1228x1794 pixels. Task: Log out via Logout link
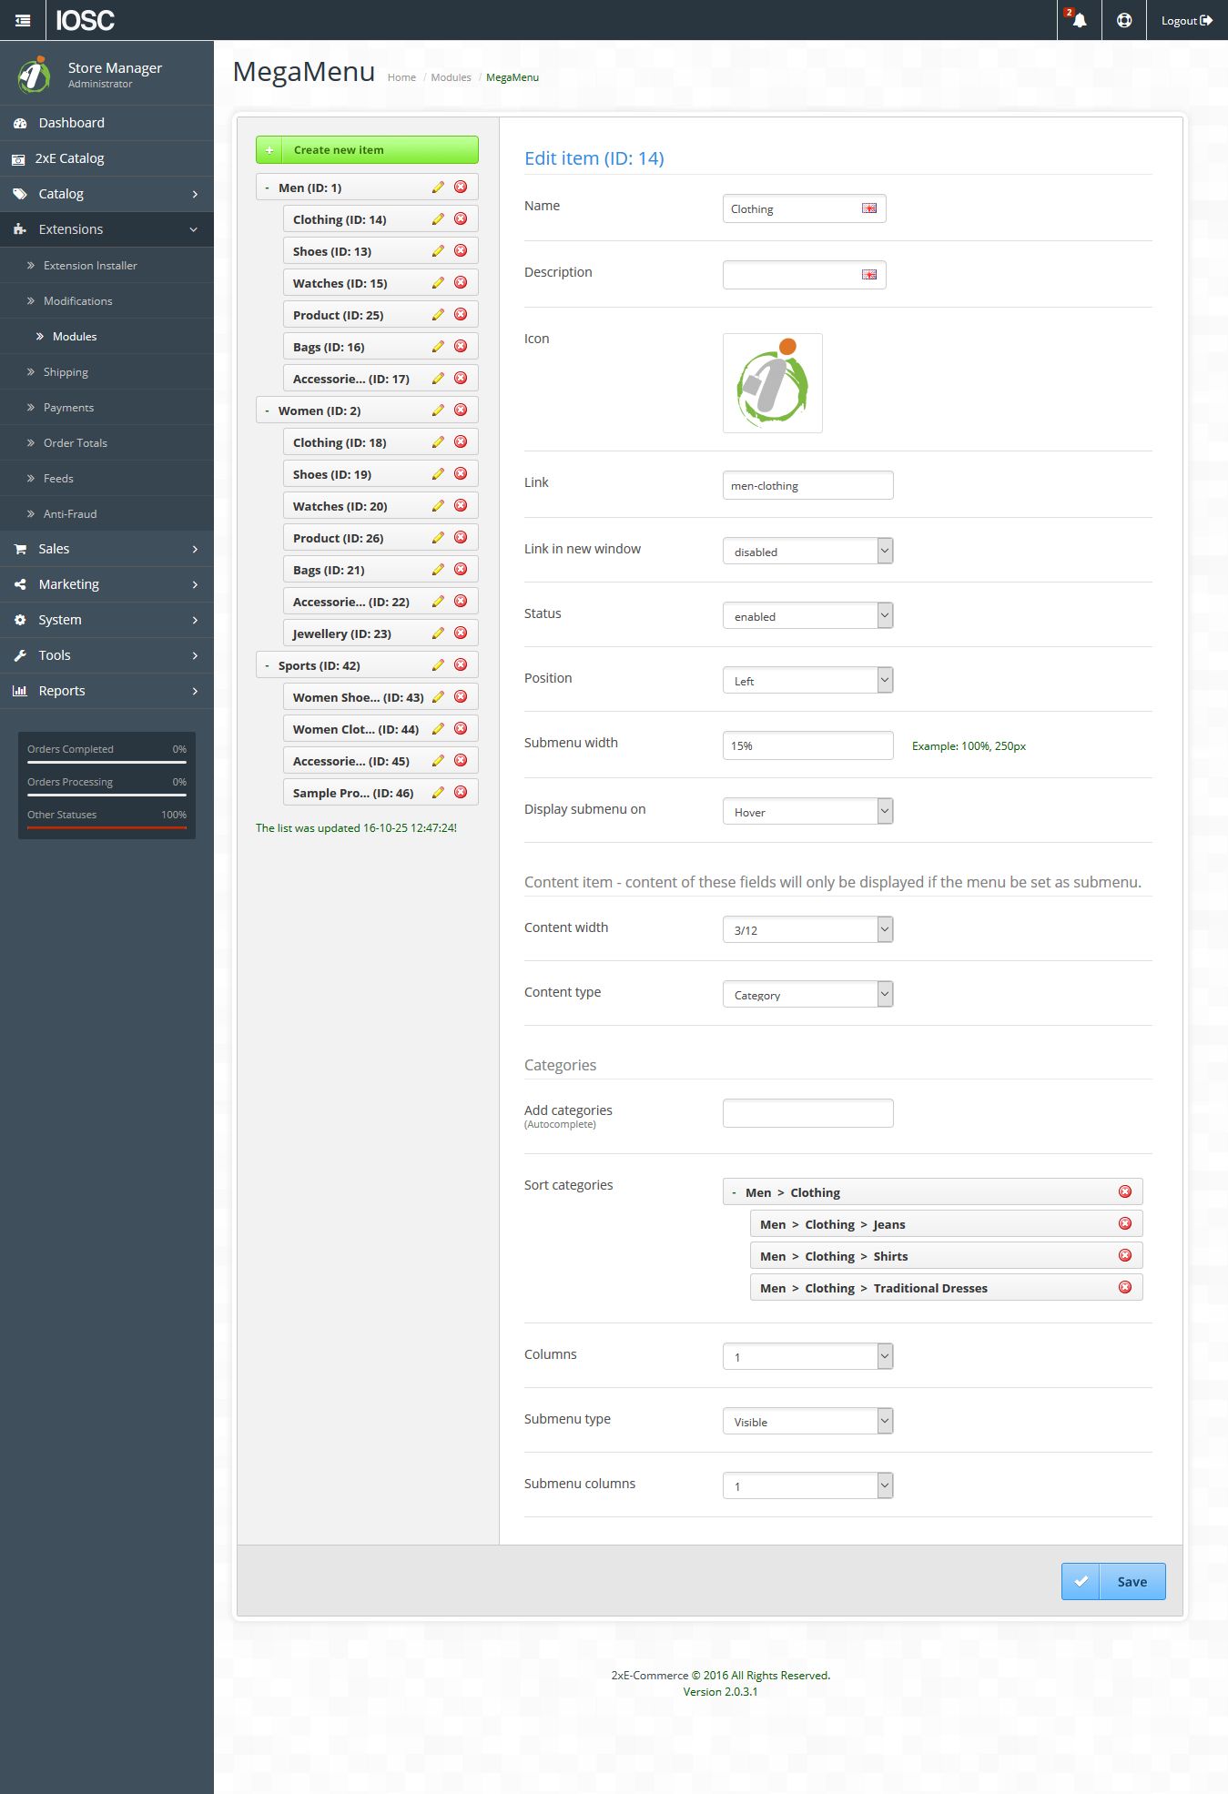pyautogui.click(x=1187, y=20)
